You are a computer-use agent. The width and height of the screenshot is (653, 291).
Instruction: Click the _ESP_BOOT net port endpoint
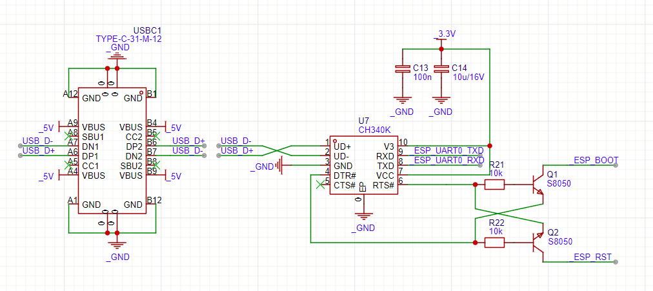click(616, 165)
